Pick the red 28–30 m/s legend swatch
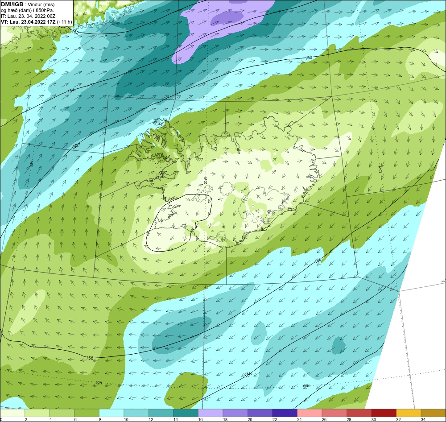446x422 pixels. [359, 413]
